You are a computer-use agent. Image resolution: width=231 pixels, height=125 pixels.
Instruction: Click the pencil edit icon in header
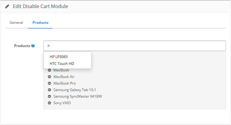click(x=7, y=7)
